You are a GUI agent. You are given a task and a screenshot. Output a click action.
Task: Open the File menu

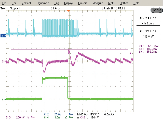click(x=4, y=3)
